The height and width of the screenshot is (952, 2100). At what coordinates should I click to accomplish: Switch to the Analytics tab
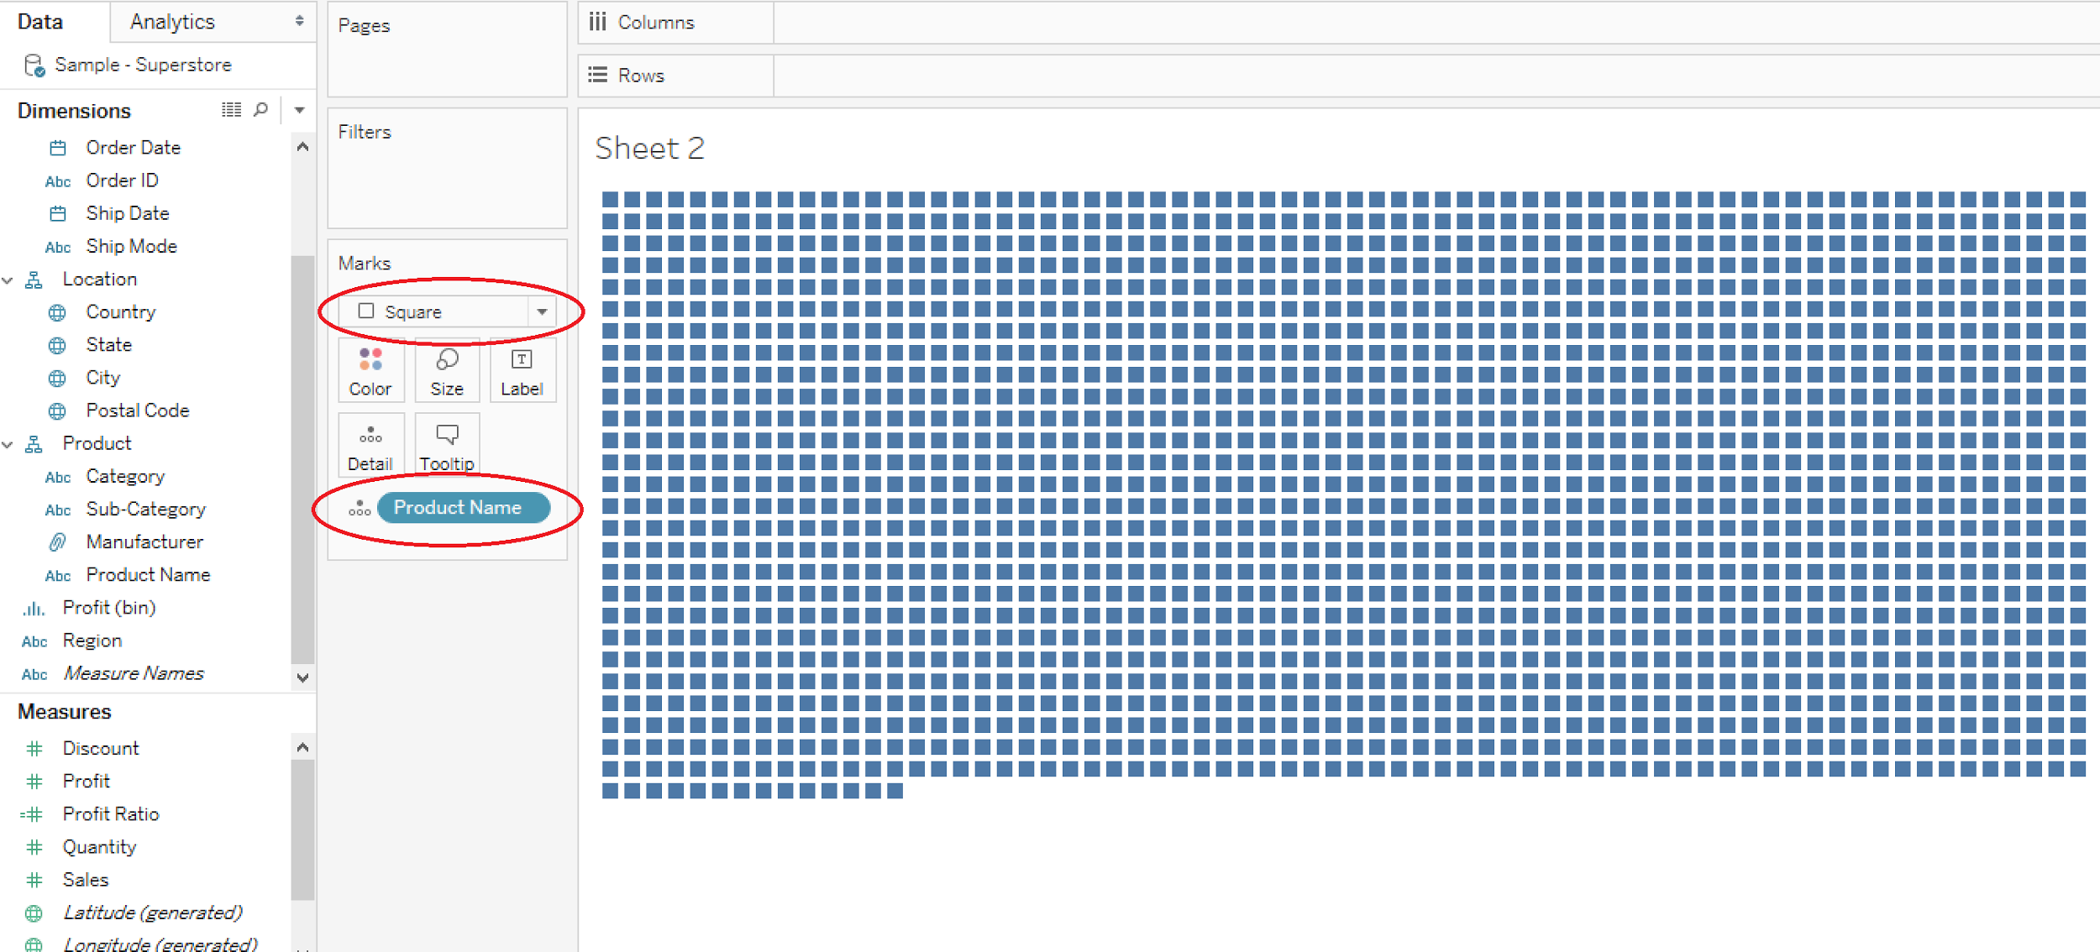171,21
